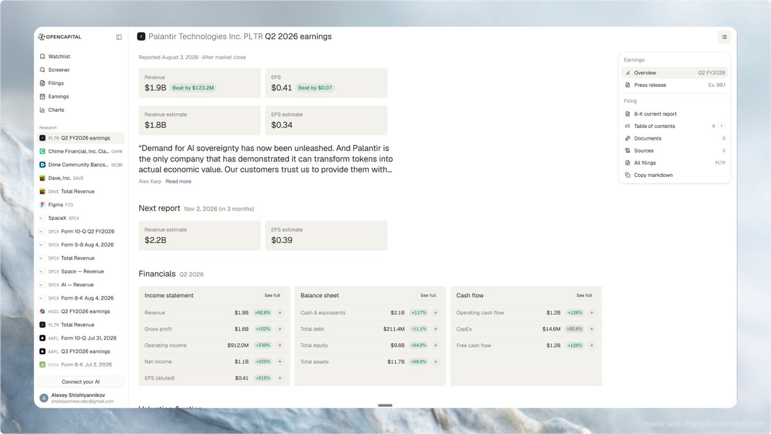Open Earnings in the sidebar
The height and width of the screenshot is (434, 771).
click(80, 96)
